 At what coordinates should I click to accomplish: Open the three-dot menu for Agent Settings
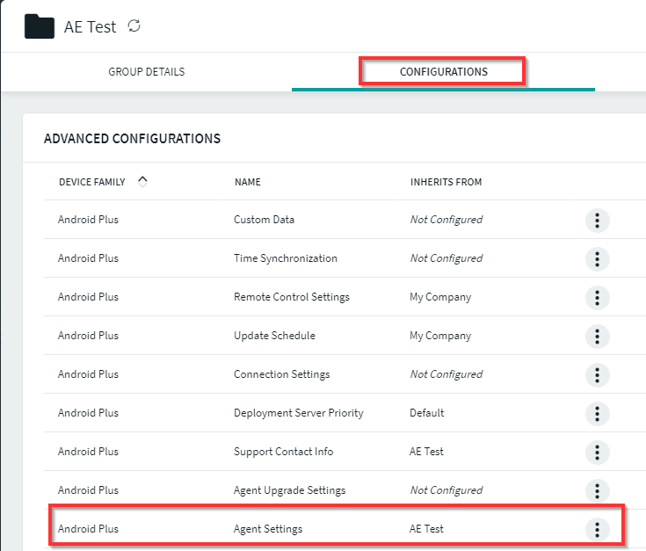(x=597, y=530)
